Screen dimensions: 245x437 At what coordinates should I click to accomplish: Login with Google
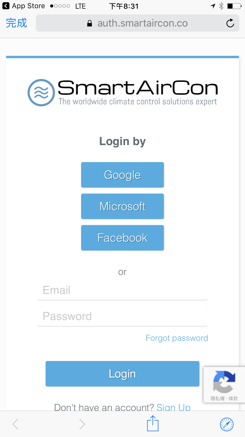pos(122,175)
